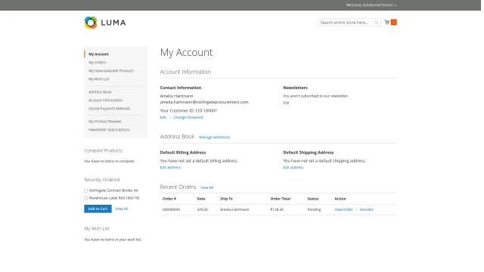
Task: Select My Account in sidebar
Action: click(x=98, y=54)
